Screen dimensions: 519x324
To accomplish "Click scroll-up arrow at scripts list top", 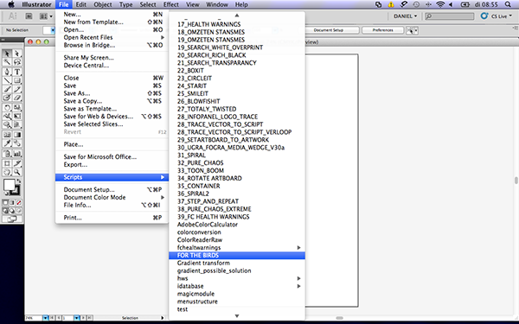I will coord(237,16).
